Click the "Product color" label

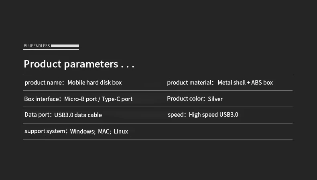(x=186, y=99)
